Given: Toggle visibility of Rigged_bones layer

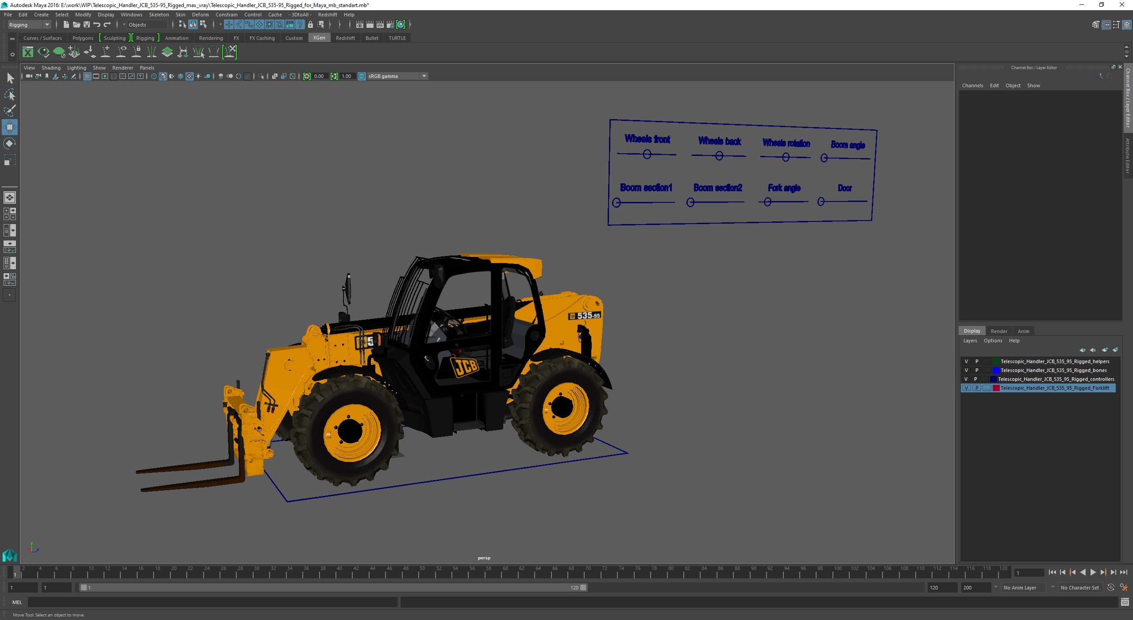Looking at the screenshot, I should coord(966,370).
